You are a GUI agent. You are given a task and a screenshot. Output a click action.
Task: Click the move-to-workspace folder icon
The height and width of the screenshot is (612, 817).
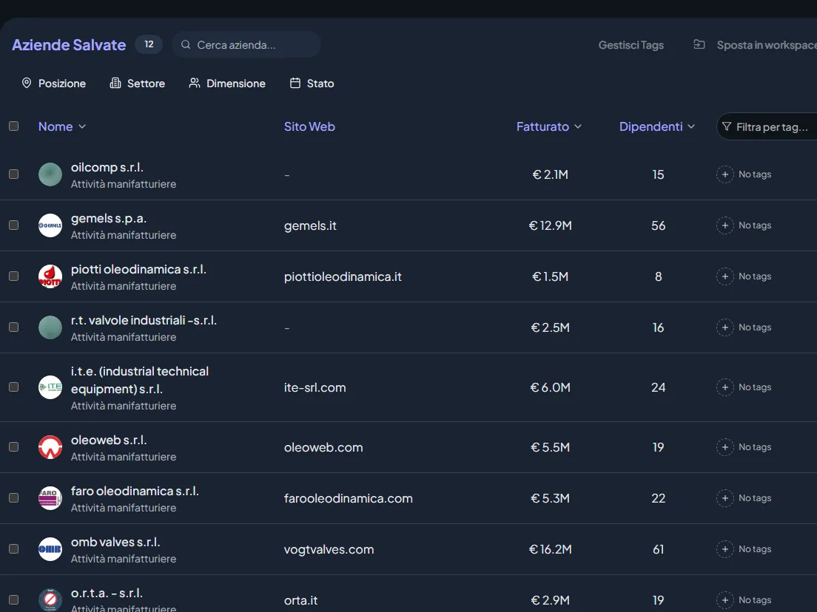699,45
